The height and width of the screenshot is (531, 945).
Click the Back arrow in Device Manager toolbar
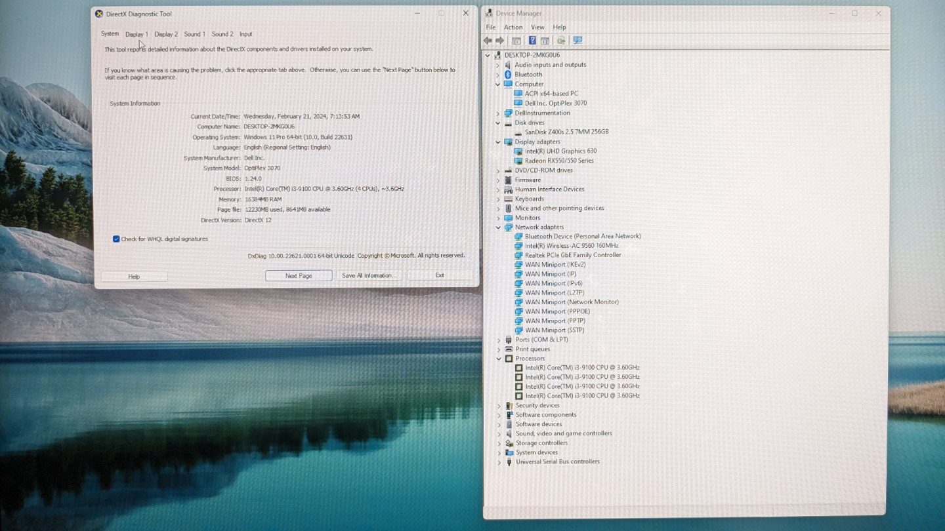tap(488, 41)
